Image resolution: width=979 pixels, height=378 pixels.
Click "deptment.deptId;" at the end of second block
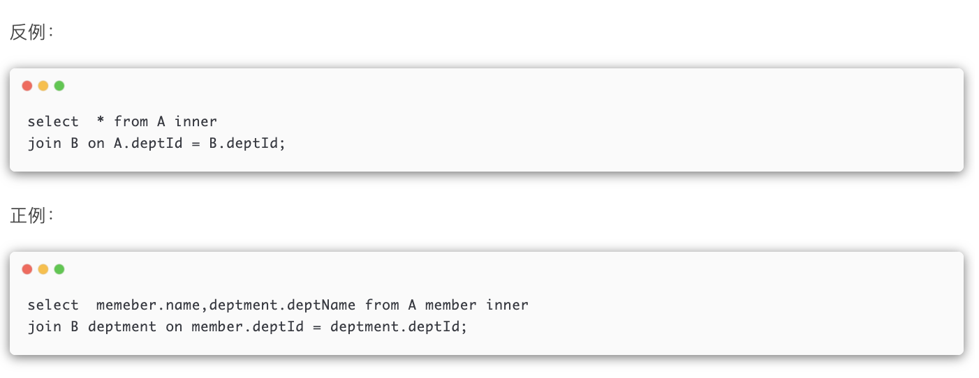[398, 326]
